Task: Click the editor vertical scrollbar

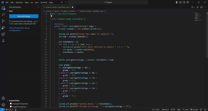Action: pyautogui.click(x=207, y=35)
